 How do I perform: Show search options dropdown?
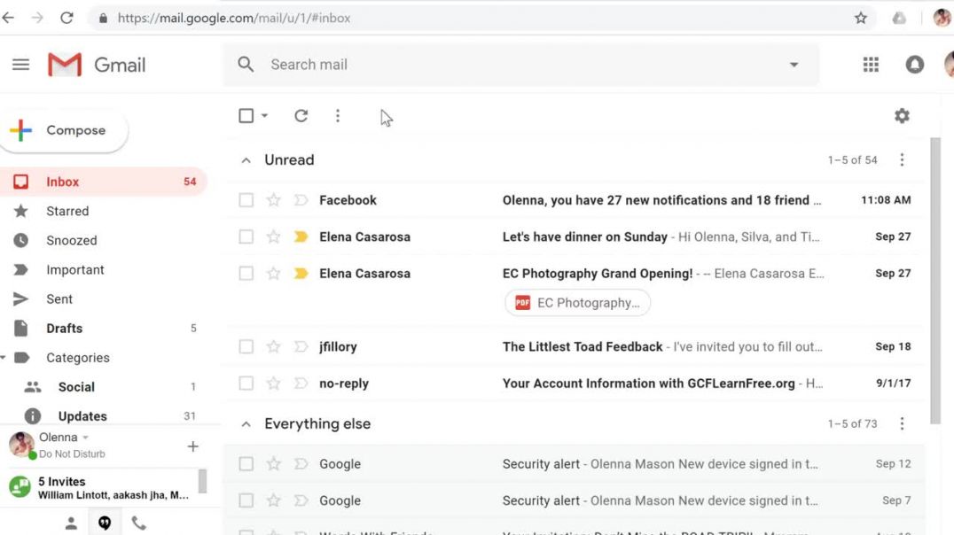click(x=794, y=65)
